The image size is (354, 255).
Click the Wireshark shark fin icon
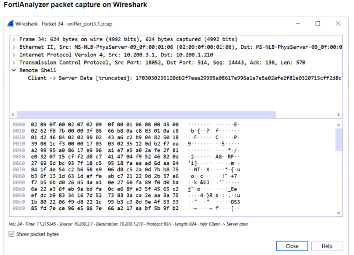coord(10,24)
